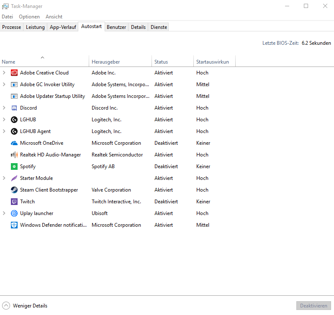The image size is (334, 315).
Task: Click Steam Client Bootstrapper's Aktiviert status
Action: point(164,190)
